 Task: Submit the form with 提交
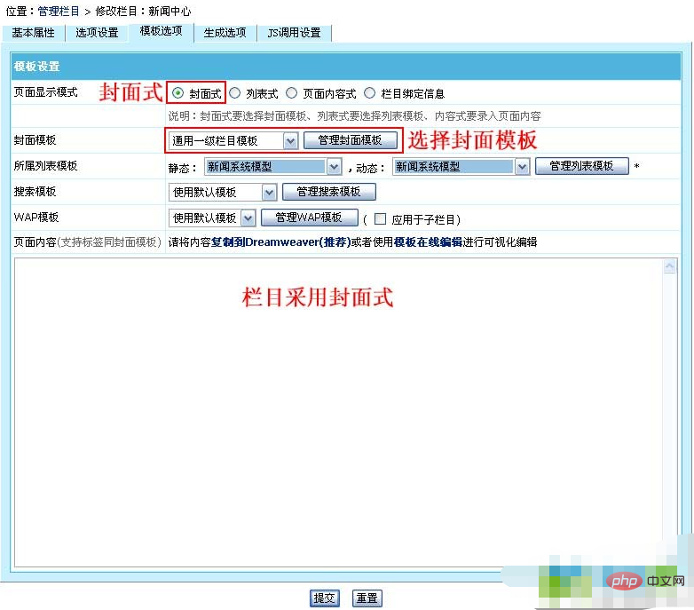pyautogui.click(x=325, y=598)
